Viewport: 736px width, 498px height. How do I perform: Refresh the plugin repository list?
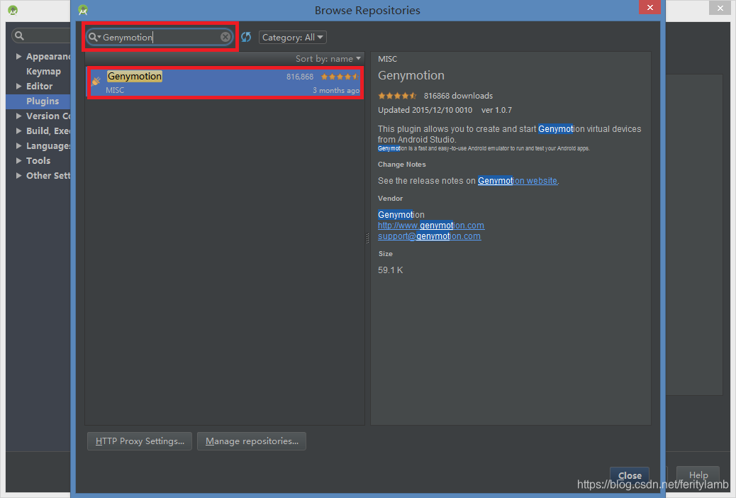pos(246,37)
